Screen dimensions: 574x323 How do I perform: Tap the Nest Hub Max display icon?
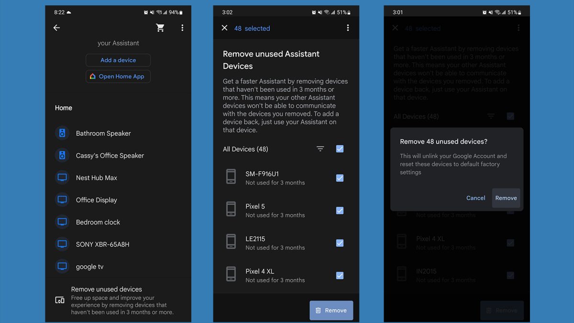coord(62,178)
